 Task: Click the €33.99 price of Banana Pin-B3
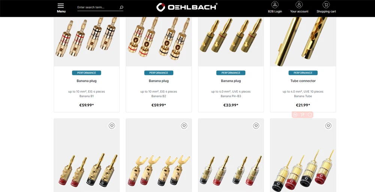tap(231, 105)
